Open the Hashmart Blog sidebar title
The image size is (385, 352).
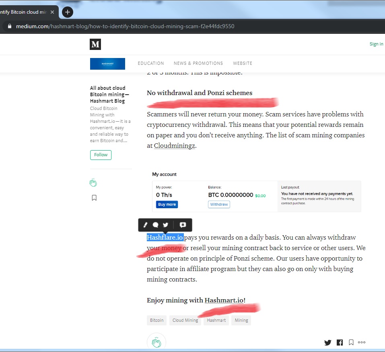[x=109, y=94]
